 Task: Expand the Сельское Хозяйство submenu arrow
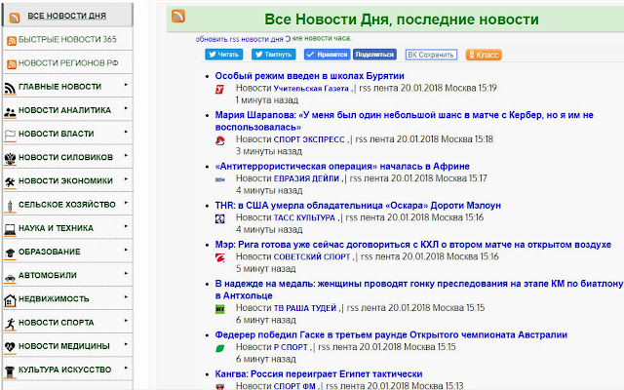click(x=126, y=203)
